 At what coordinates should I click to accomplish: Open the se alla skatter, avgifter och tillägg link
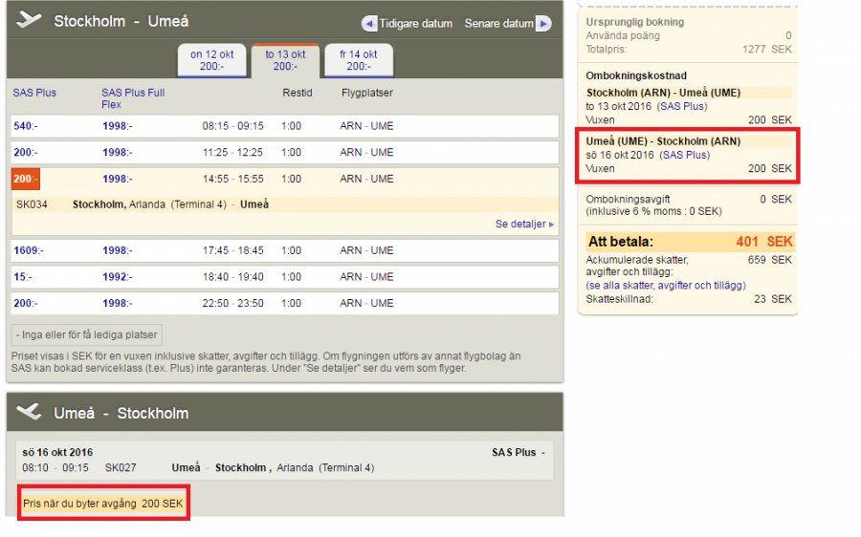pyautogui.click(x=666, y=285)
